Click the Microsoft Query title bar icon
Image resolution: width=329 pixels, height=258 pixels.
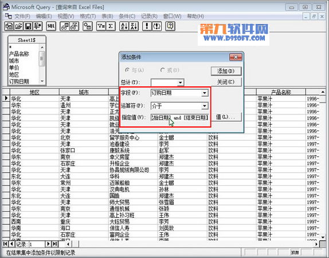click(6, 7)
